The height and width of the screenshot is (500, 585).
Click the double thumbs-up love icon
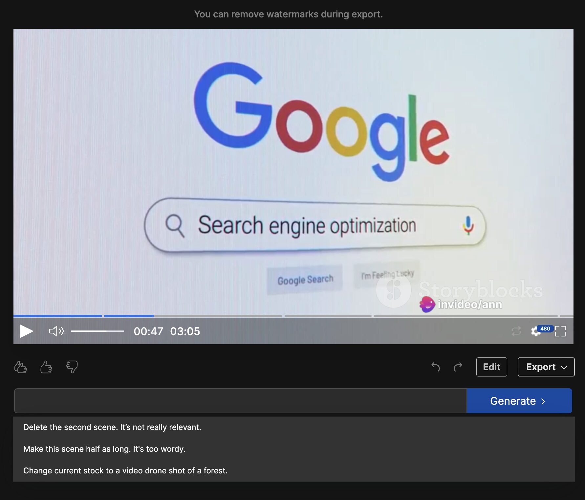pos(20,367)
